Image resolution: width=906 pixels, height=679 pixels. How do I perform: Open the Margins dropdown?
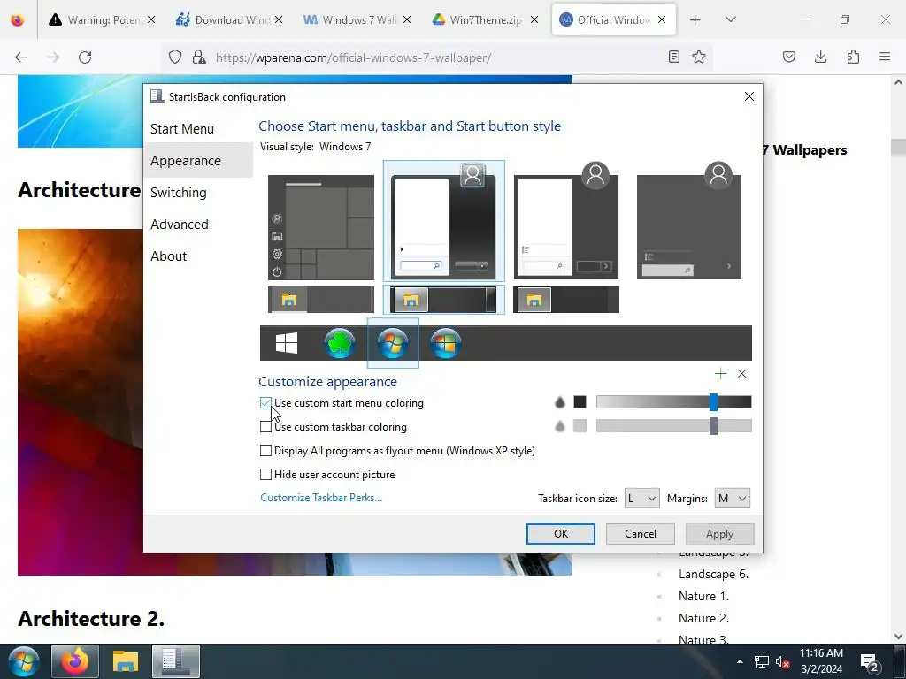[732, 499]
